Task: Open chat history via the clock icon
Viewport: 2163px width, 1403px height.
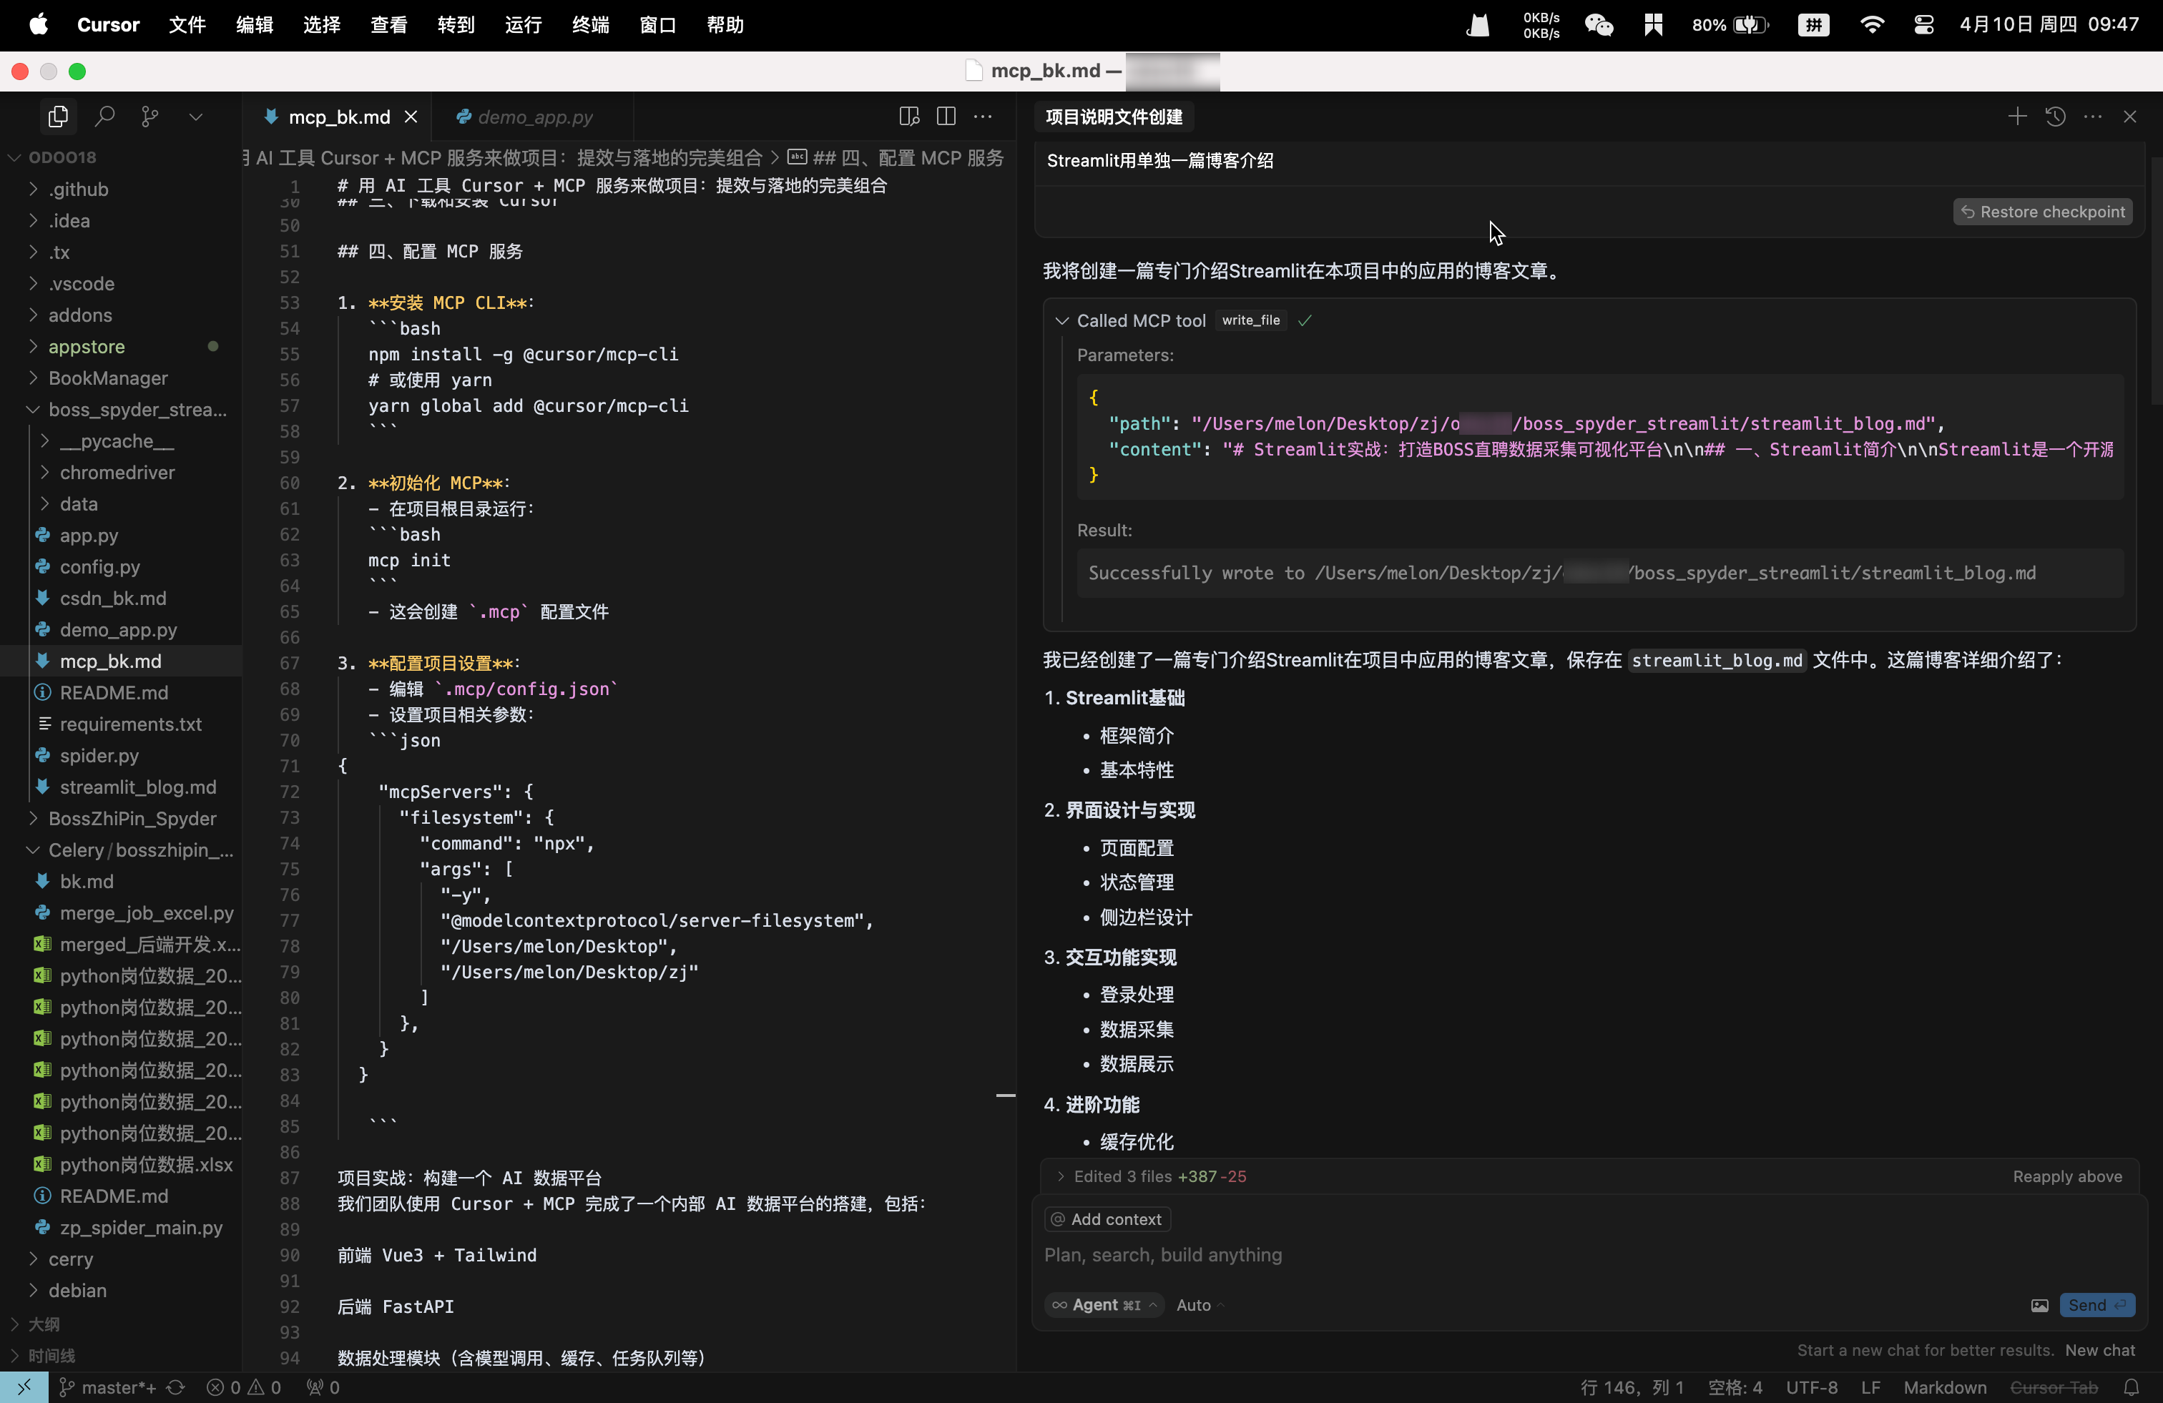Action: click(x=2056, y=117)
